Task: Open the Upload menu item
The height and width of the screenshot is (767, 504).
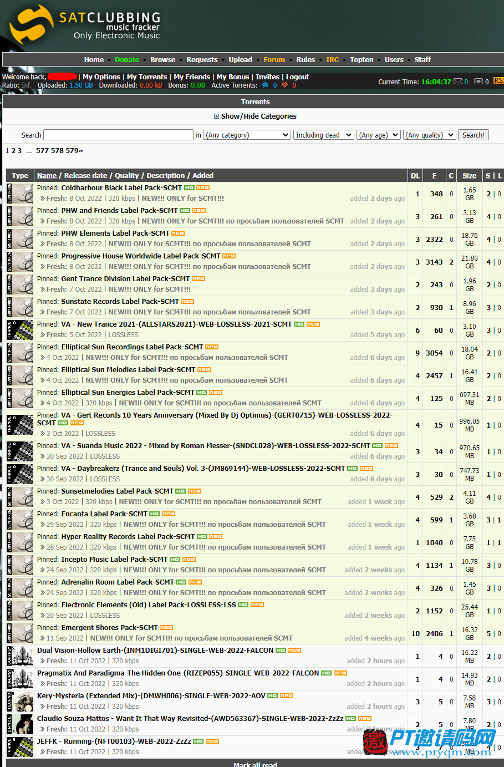Action: 241,60
